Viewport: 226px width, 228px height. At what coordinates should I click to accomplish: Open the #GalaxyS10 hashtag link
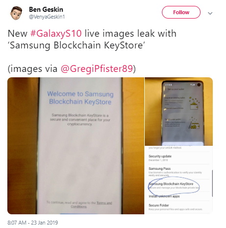(56, 33)
